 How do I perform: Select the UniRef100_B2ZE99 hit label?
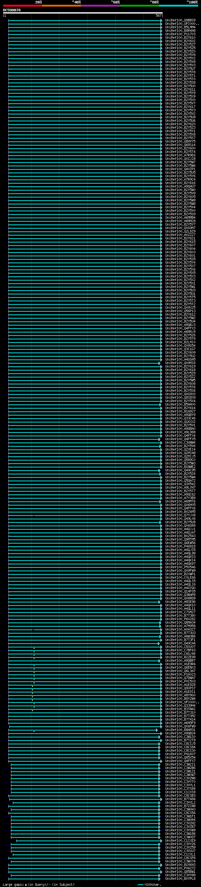(180, 657)
